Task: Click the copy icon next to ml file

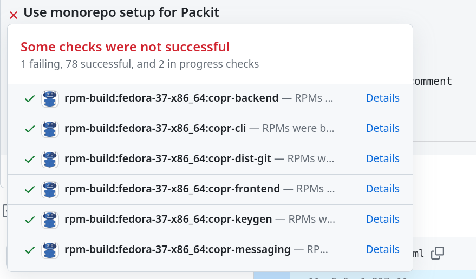Action: click(438, 253)
